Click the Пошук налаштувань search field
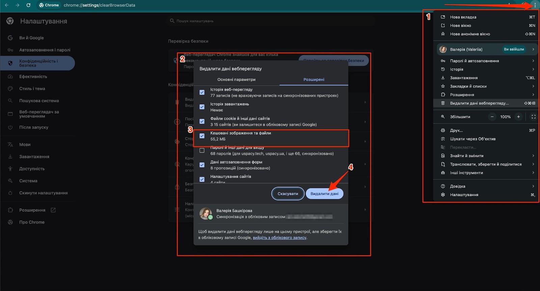 [x=271, y=21]
